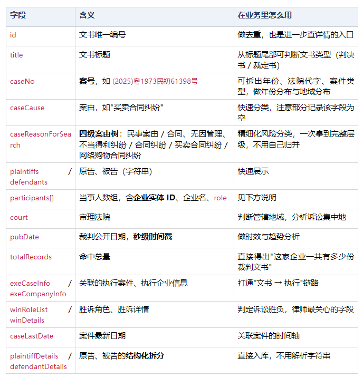The height and width of the screenshot is (378, 363).
Task: Click the 关联的执行案件、执行企业信息 cell
Action: click(155, 288)
